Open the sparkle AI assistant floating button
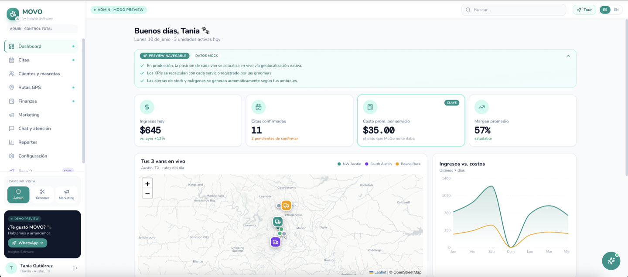This screenshot has height=277, width=628. point(611,260)
